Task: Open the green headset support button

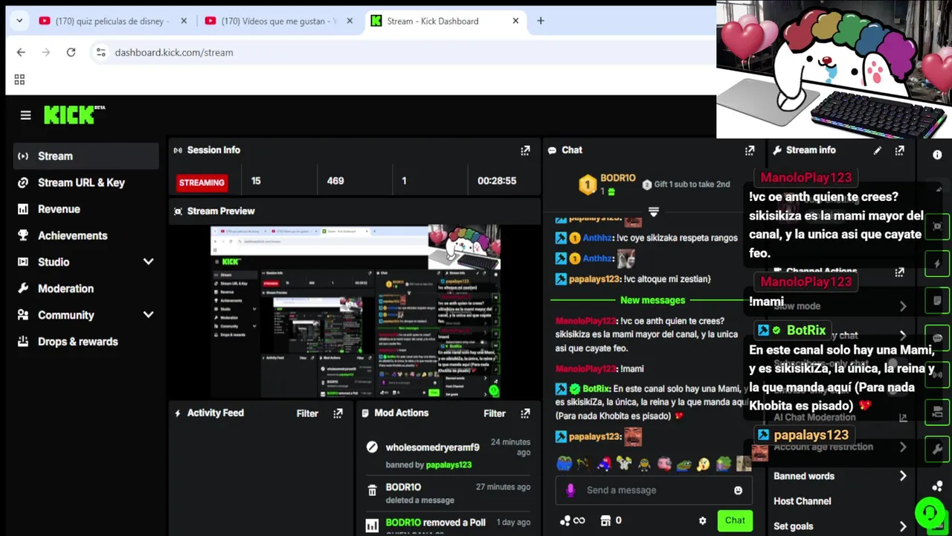Action: click(930, 512)
